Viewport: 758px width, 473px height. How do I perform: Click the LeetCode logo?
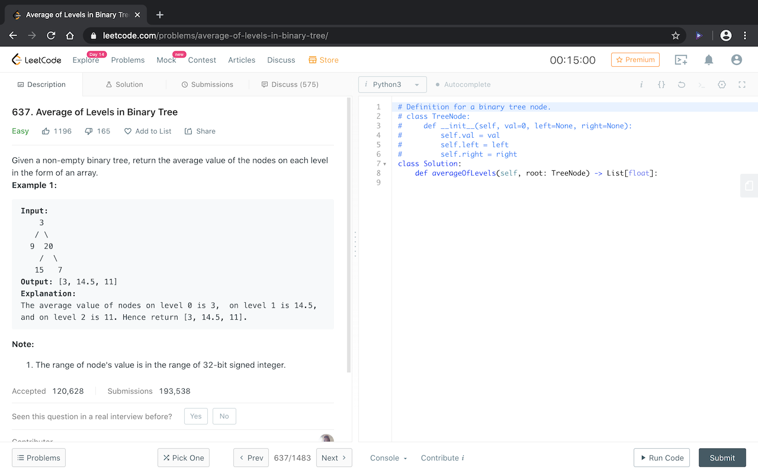pyautogui.click(x=36, y=60)
